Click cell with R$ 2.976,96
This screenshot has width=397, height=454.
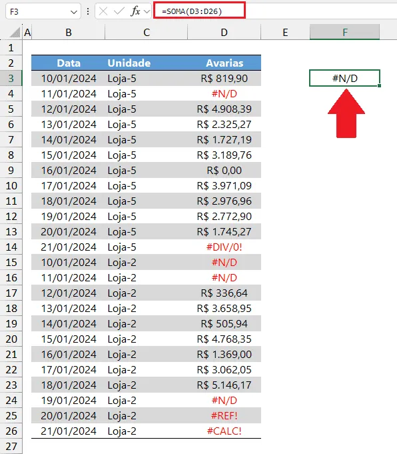pyautogui.click(x=224, y=201)
